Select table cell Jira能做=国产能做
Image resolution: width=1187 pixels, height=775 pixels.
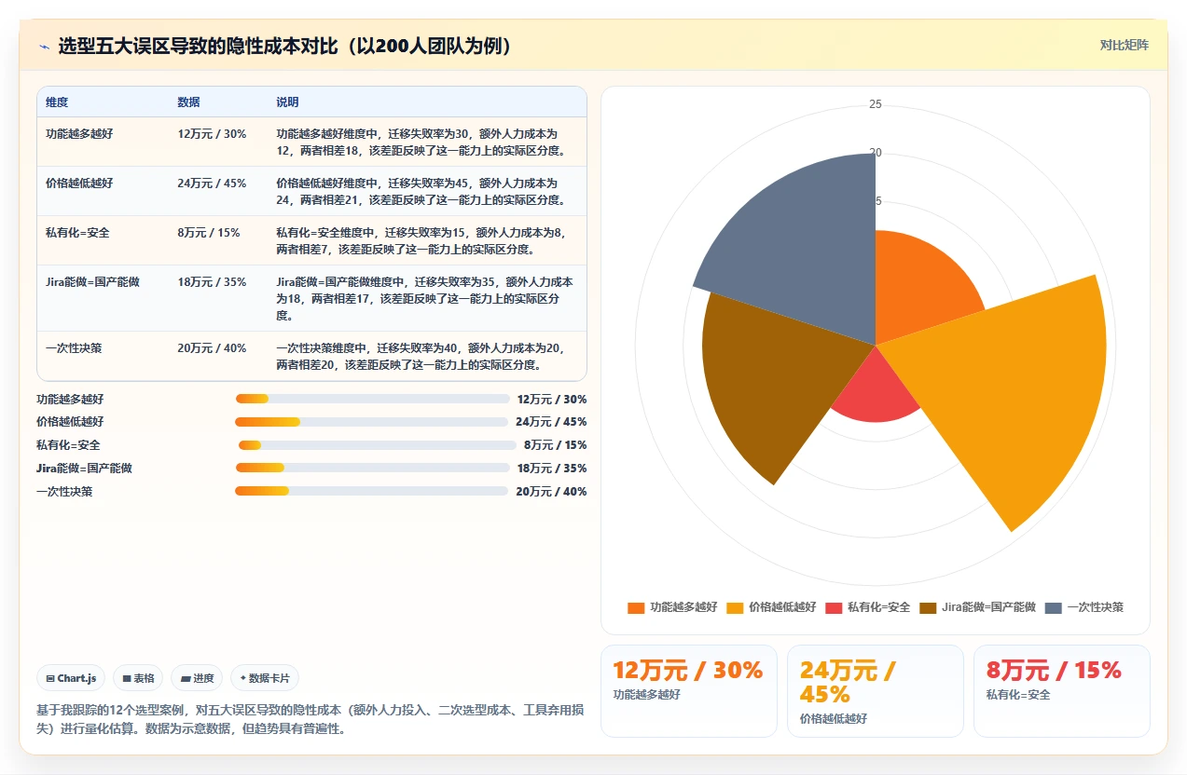pyautogui.click(x=92, y=282)
